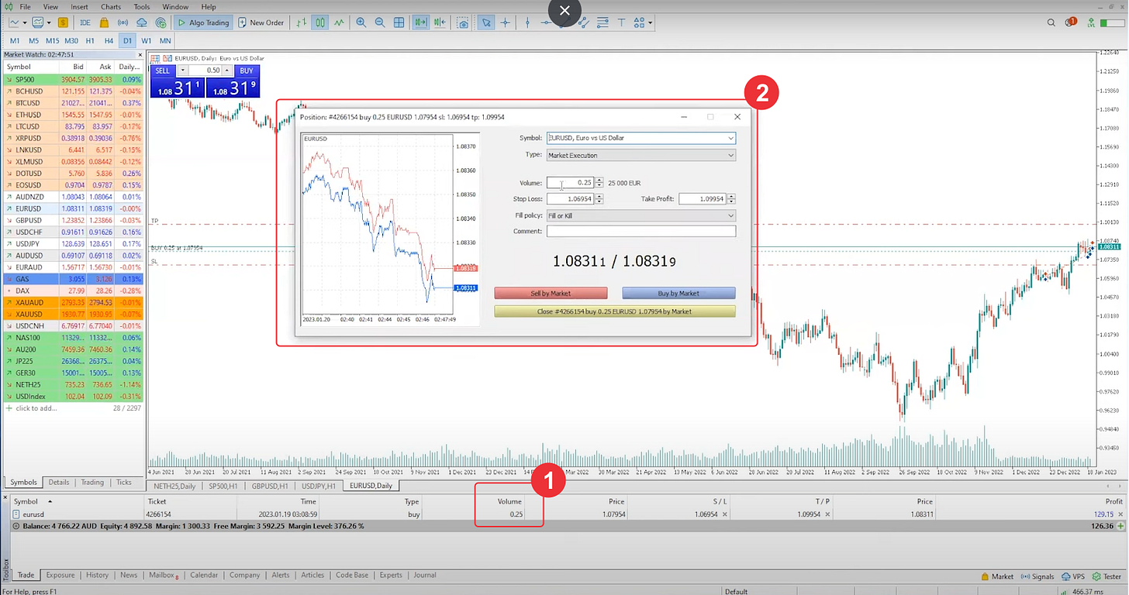Click the Take Profit stepper arrows
Viewport: 1129px width, 595px height.
731,199
